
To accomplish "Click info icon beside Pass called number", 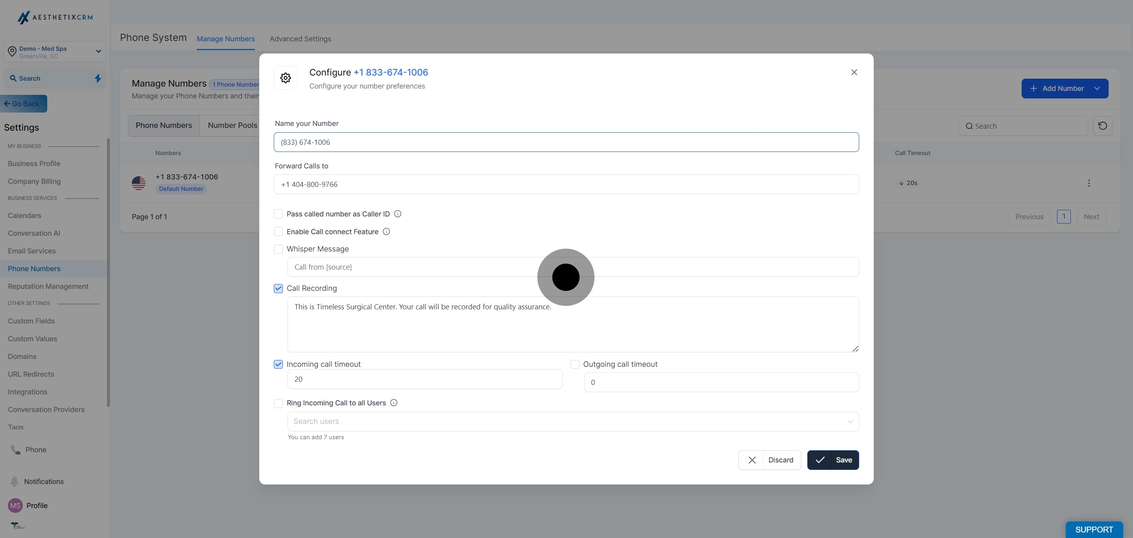I will click(x=398, y=214).
